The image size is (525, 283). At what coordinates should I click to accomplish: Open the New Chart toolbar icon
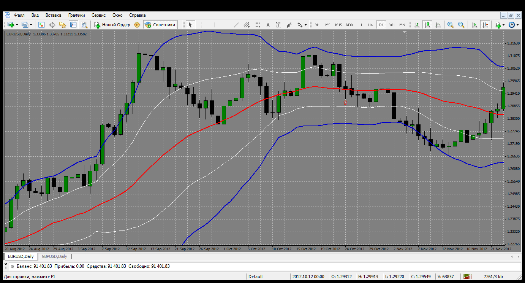(x=11, y=25)
